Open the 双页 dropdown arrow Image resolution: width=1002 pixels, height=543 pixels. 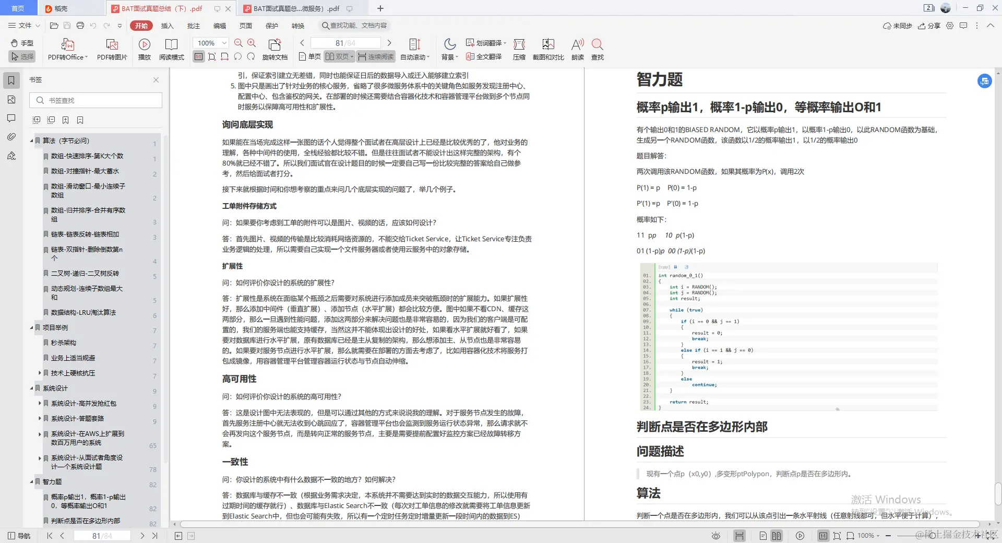[352, 56]
